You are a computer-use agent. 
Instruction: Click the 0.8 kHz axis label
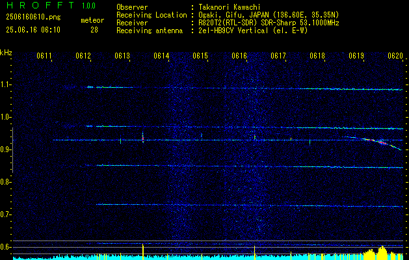point(5,182)
